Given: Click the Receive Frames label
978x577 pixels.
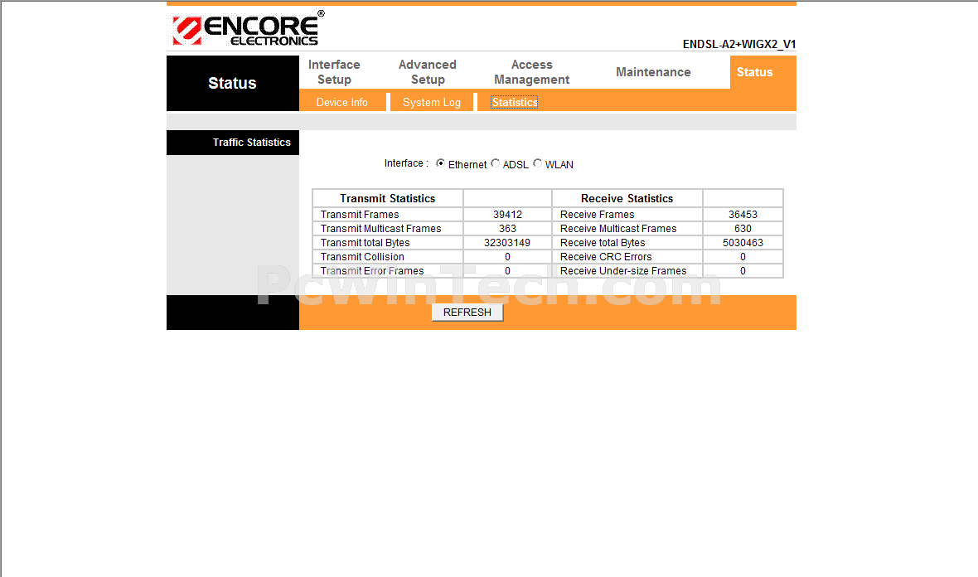Looking at the screenshot, I should (x=597, y=215).
